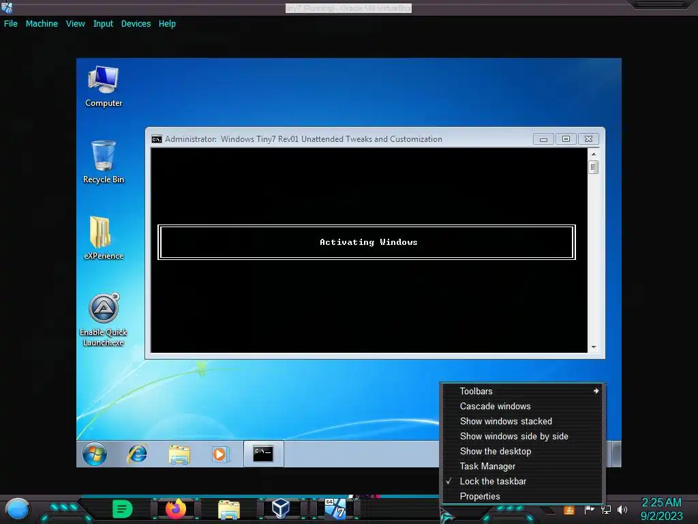This screenshot has height=524, width=698.
Task: Choose Show windows stacked
Action: (x=523, y=422)
